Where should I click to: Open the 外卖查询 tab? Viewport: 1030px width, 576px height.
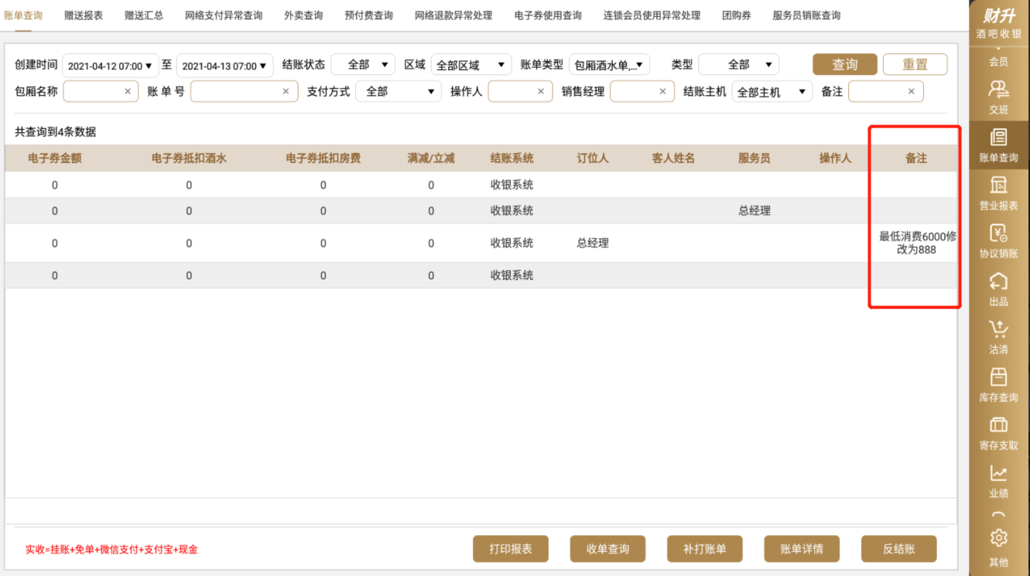click(303, 15)
